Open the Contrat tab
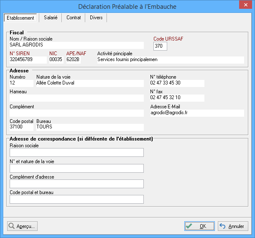This screenshot has width=255, height=238. [74, 18]
